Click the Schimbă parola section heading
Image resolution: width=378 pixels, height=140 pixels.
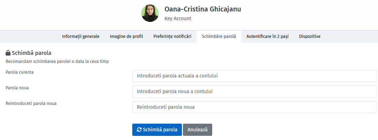coord(31,53)
